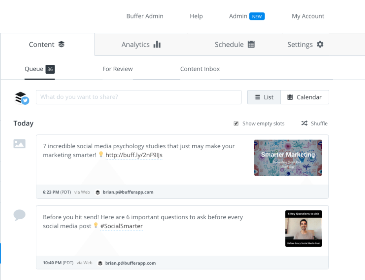Click 'via Web' on the 10:40 PM post
This screenshot has height=280, width=365.
[84, 263]
